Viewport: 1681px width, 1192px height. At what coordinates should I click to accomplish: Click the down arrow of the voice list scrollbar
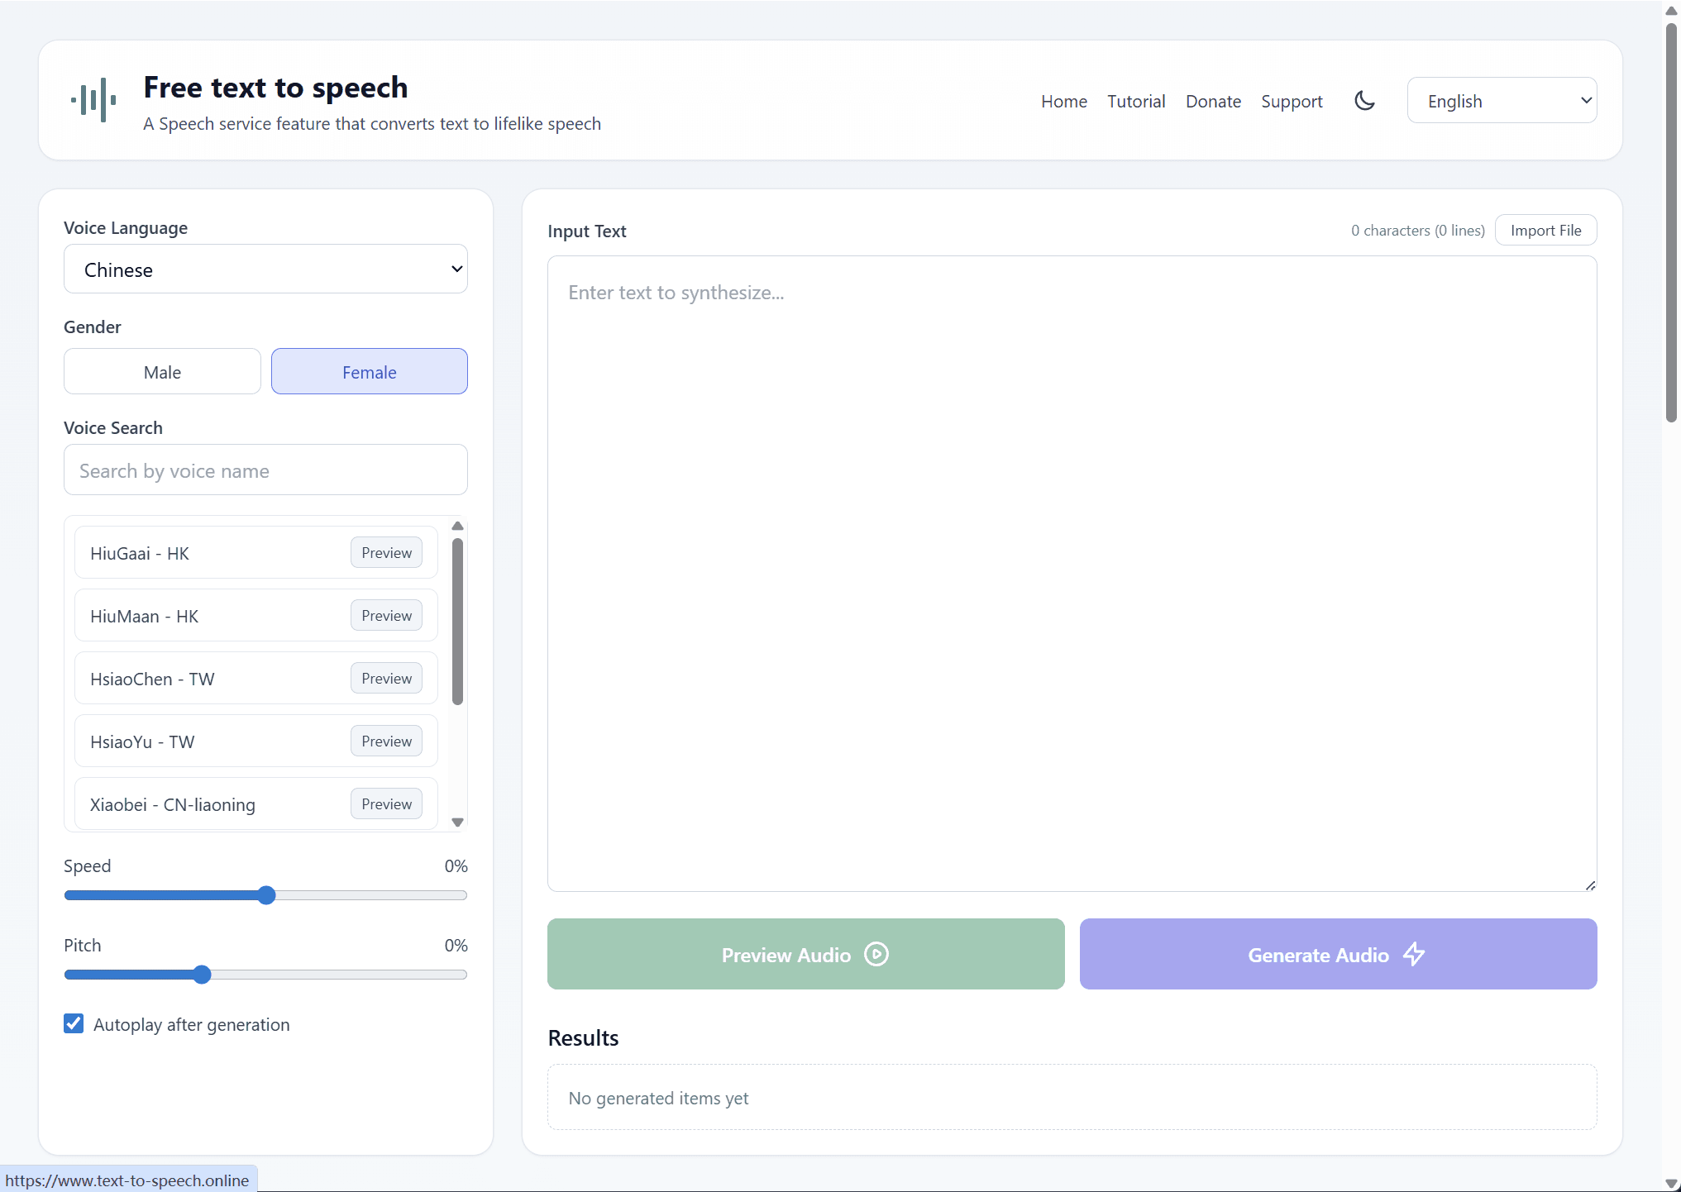click(457, 822)
